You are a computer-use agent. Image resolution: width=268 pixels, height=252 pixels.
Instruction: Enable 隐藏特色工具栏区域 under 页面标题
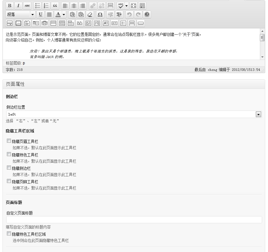click(x=9, y=233)
